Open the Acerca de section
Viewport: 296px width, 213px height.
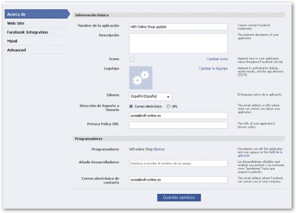[x=37, y=14]
